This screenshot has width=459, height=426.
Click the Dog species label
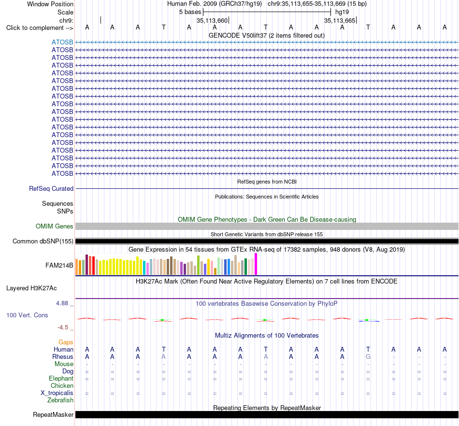(68, 371)
